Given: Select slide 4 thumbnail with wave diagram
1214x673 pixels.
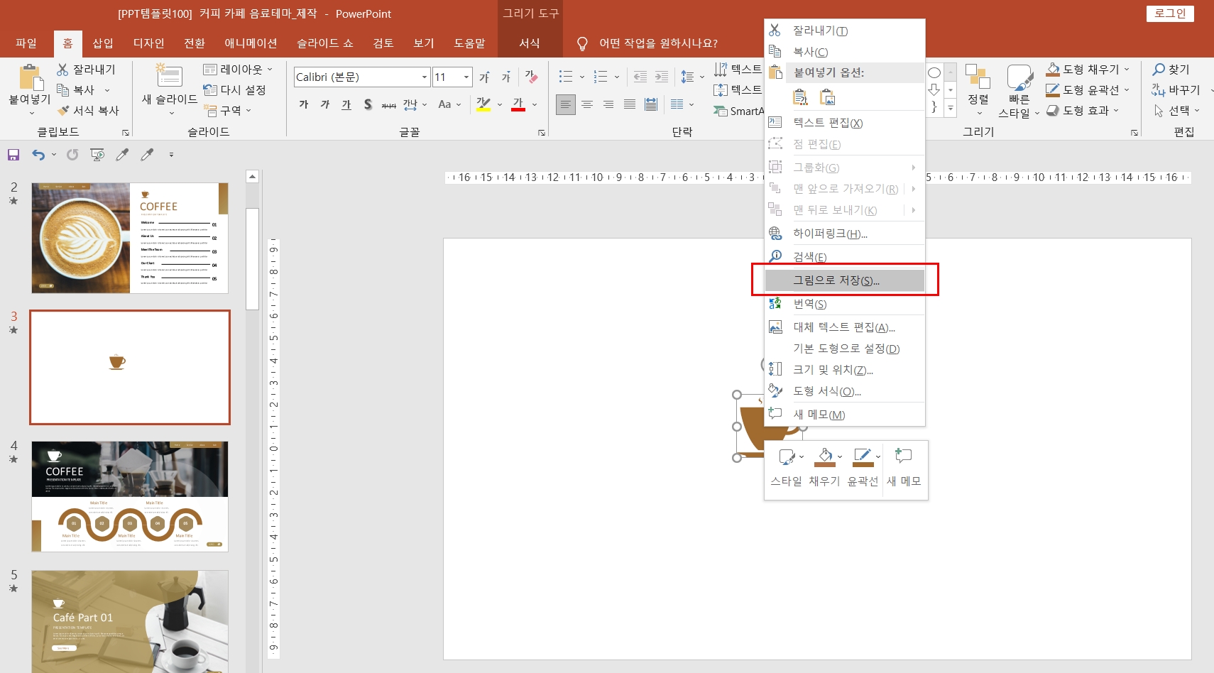Looking at the screenshot, I should pos(130,496).
